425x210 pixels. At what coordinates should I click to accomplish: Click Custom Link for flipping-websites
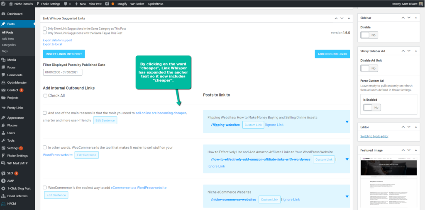[253, 125]
